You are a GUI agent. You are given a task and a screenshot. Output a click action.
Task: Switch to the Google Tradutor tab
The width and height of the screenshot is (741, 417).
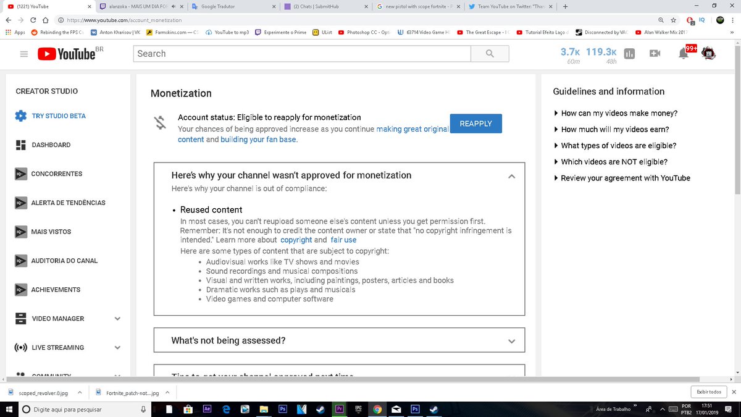[232, 6]
